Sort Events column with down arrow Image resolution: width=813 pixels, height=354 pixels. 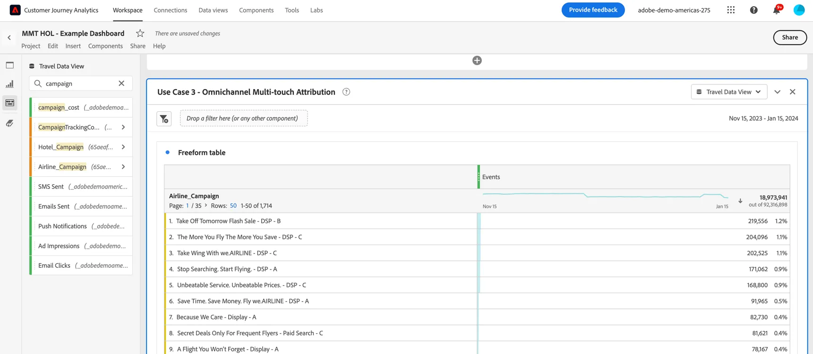[740, 201]
